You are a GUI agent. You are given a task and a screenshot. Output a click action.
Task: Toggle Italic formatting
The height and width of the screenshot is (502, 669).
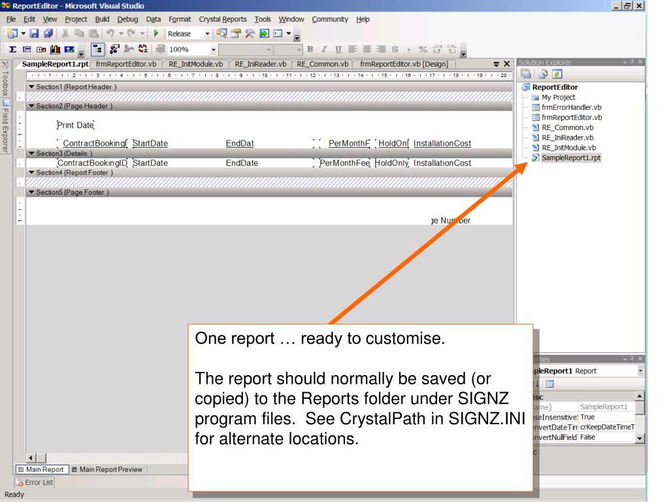[324, 50]
